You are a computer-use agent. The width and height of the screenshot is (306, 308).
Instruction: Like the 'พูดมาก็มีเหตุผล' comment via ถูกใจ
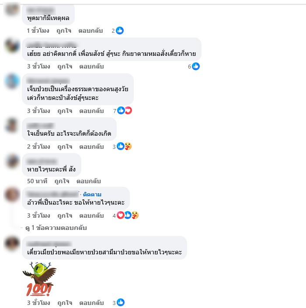[x=64, y=31]
